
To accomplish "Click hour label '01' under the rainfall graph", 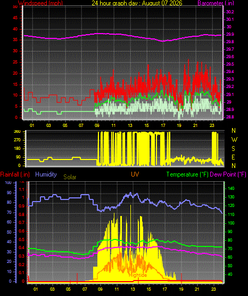I will click(x=36, y=289).
